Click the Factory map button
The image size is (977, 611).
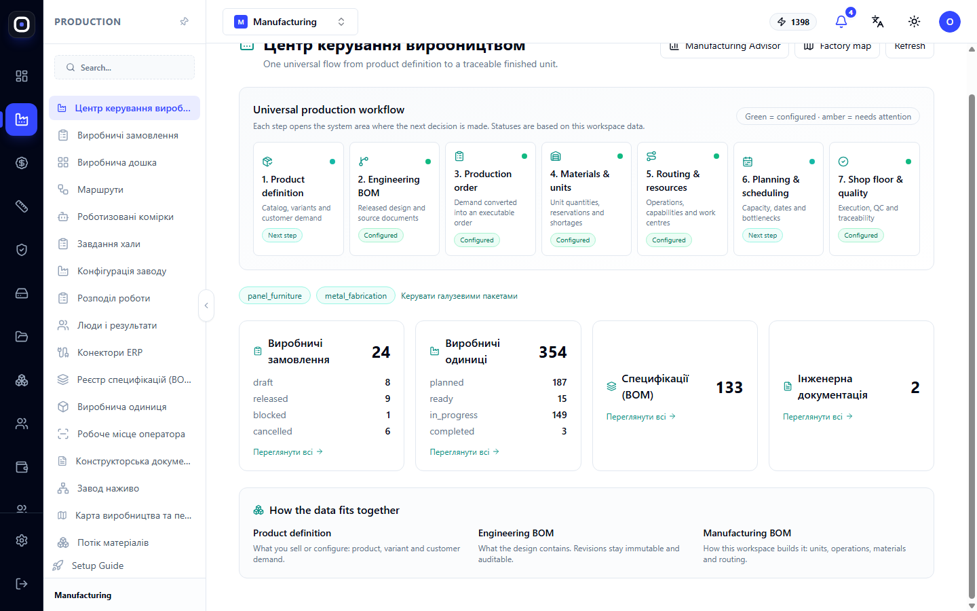pos(837,49)
